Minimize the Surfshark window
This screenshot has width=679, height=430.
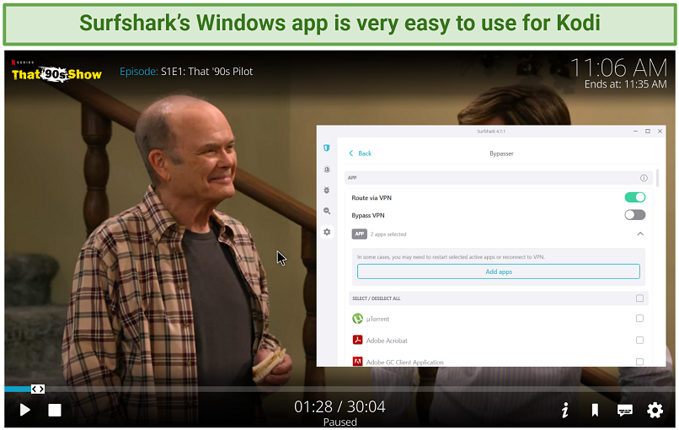coord(635,131)
